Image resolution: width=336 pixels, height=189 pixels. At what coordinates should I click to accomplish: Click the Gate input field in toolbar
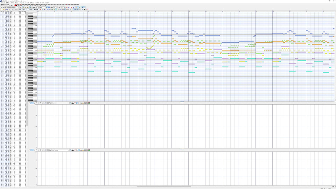(54, 7)
